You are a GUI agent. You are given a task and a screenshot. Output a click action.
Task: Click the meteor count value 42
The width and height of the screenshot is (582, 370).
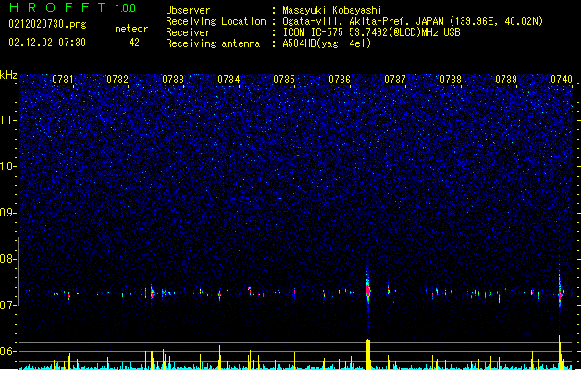(134, 43)
